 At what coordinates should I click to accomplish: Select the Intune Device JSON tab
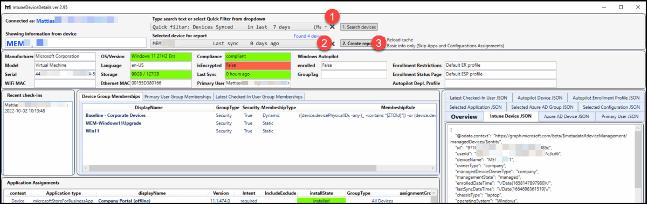click(x=511, y=116)
